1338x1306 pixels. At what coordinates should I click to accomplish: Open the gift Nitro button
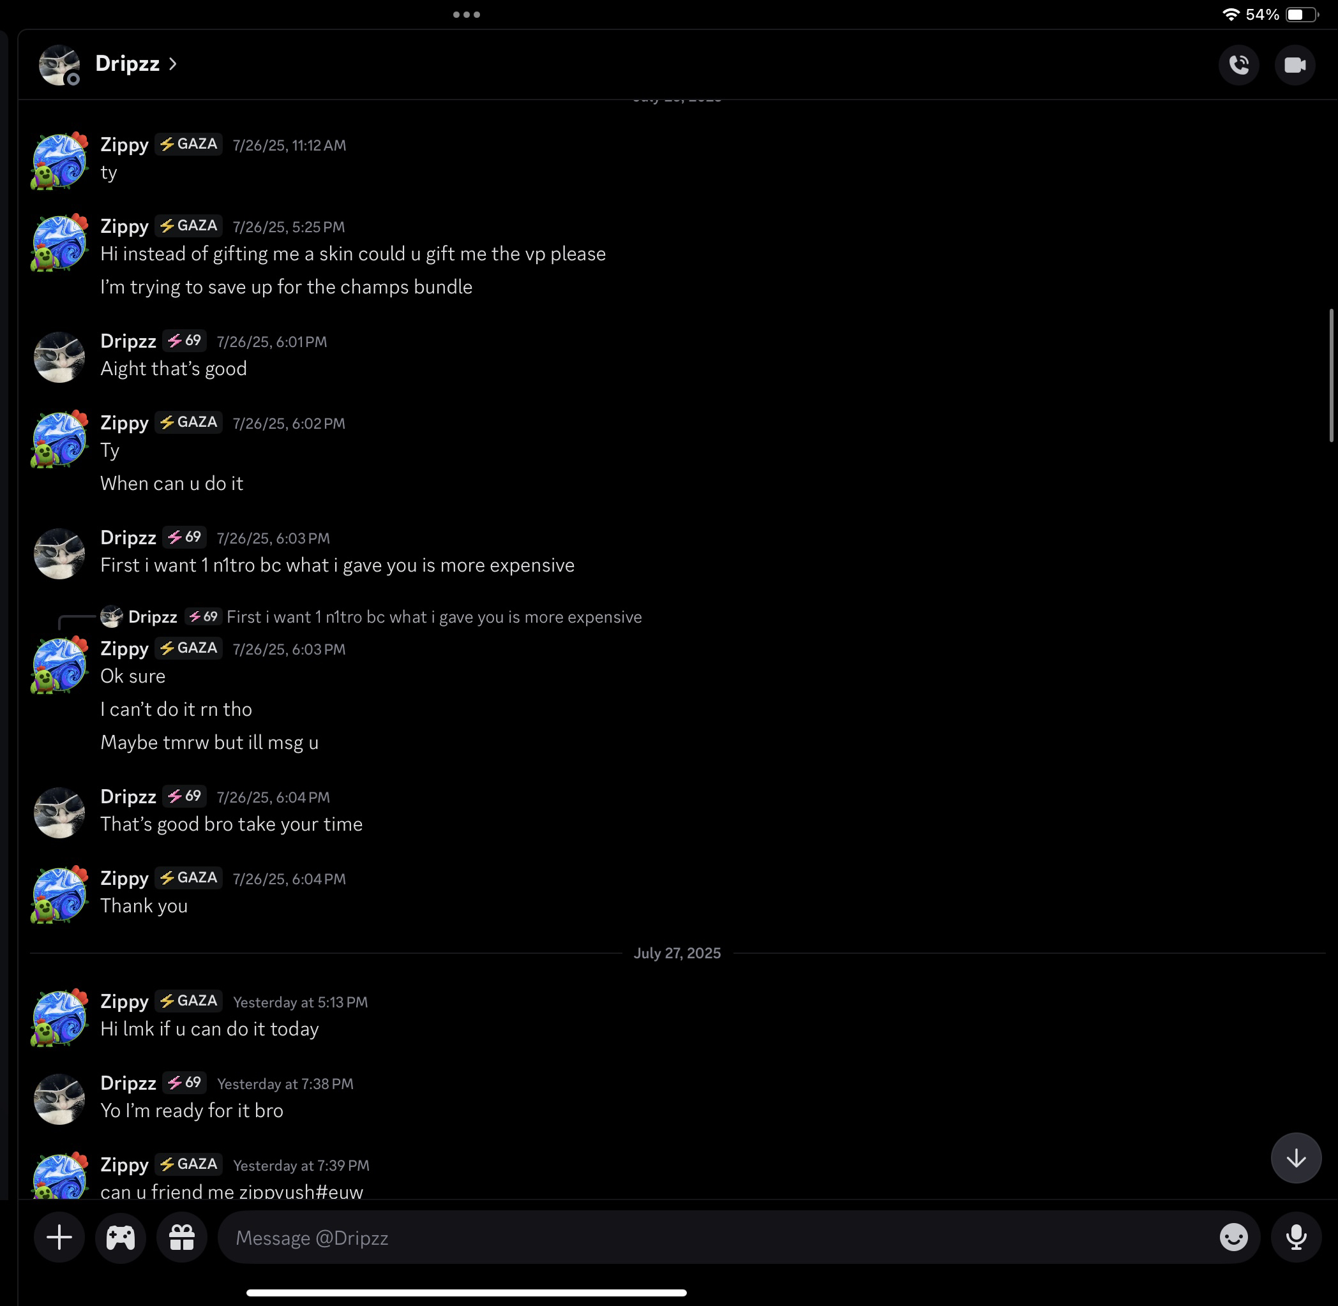point(182,1237)
